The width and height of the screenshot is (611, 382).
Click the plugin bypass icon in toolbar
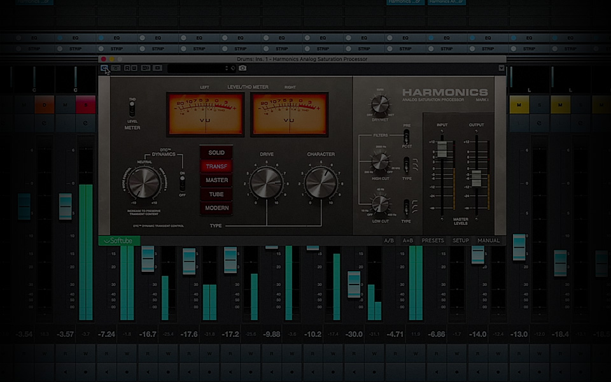pos(104,68)
